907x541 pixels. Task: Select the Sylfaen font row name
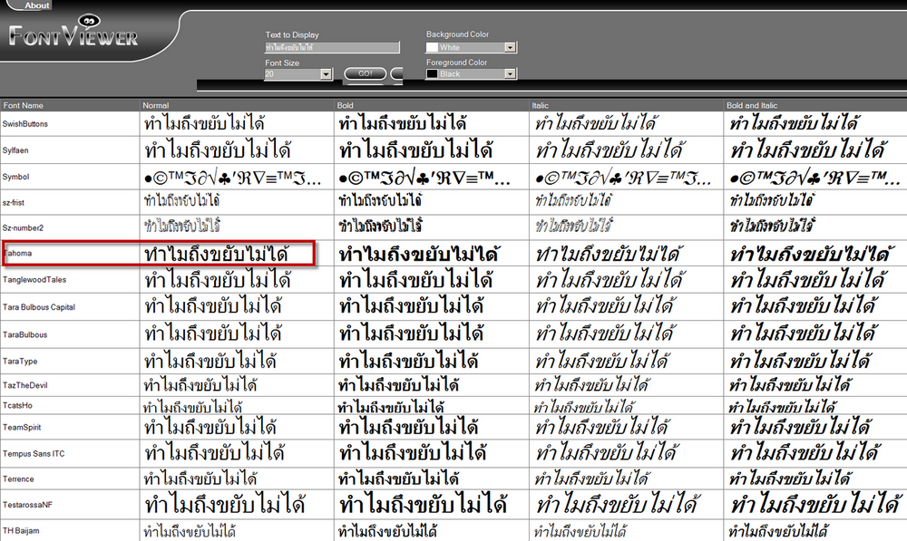pos(15,150)
